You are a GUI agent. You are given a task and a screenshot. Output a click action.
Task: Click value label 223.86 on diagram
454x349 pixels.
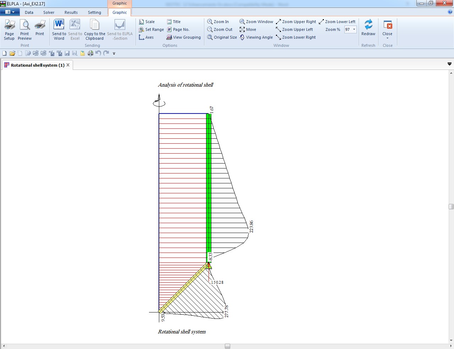coord(251,227)
